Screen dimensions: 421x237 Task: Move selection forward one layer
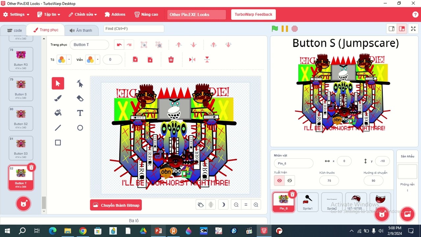(x=179, y=45)
